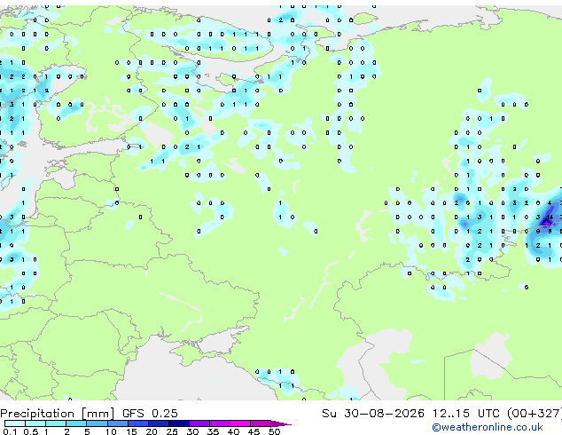Screen dimensions: 562x435
Task: Click the 15–20 mm legend swatch
Action: click(x=137, y=423)
